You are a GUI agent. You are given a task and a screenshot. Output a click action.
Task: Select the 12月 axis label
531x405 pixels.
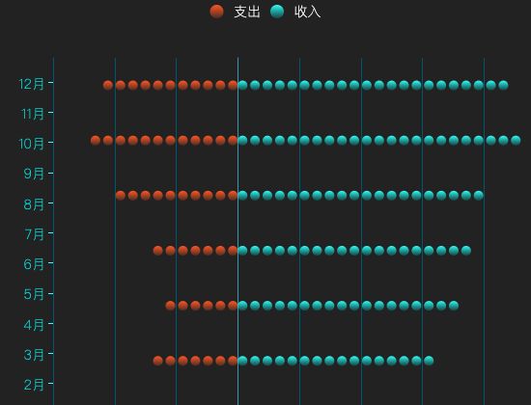(x=32, y=84)
